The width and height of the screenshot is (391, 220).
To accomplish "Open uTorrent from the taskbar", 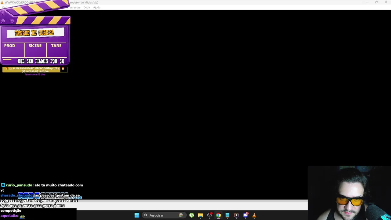I will tap(192, 215).
